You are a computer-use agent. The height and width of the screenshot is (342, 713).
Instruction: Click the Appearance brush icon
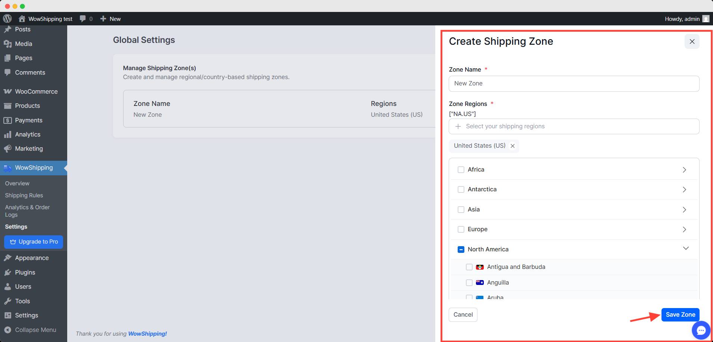pyautogui.click(x=7, y=258)
